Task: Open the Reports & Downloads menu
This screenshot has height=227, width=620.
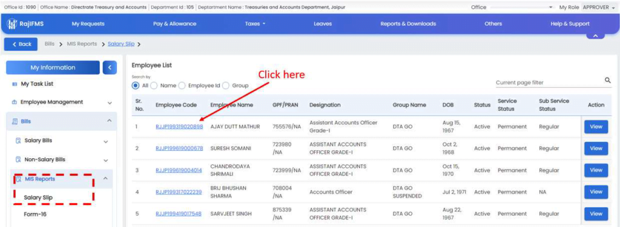Action: [x=408, y=24]
